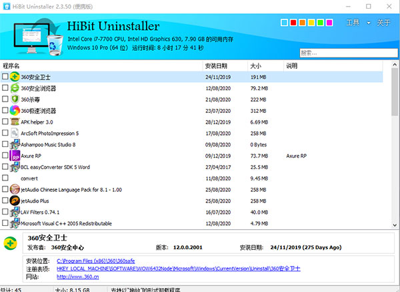Open install location C:\Program Files (x86)\360\360safe link

pyautogui.click(x=95, y=261)
